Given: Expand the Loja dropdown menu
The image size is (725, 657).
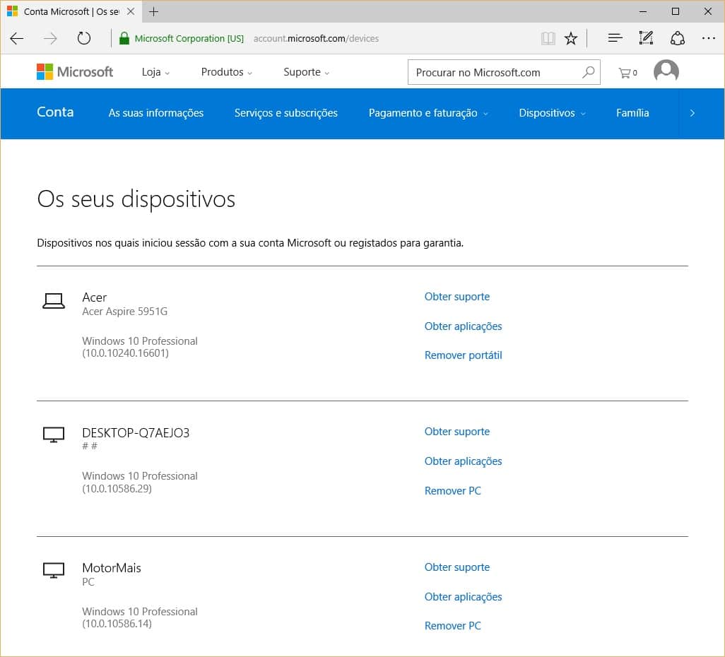Looking at the screenshot, I should (x=156, y=72).
